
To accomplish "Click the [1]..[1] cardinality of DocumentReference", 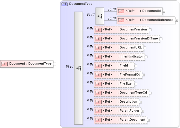I will 112,19.
